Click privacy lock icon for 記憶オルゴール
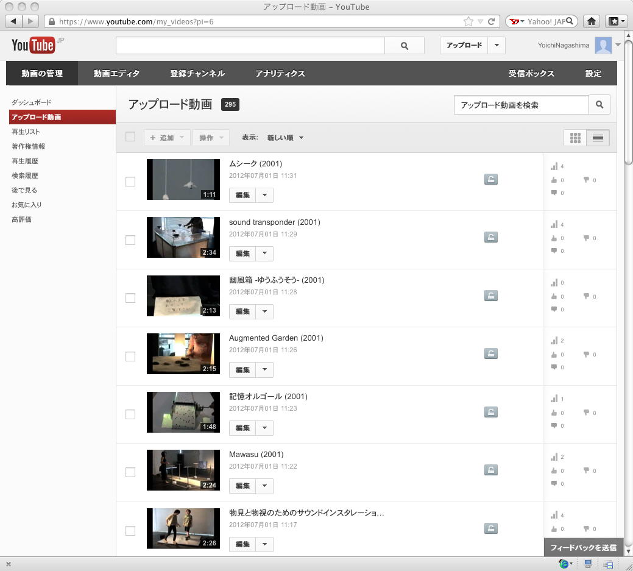 [x=491, y=413]
